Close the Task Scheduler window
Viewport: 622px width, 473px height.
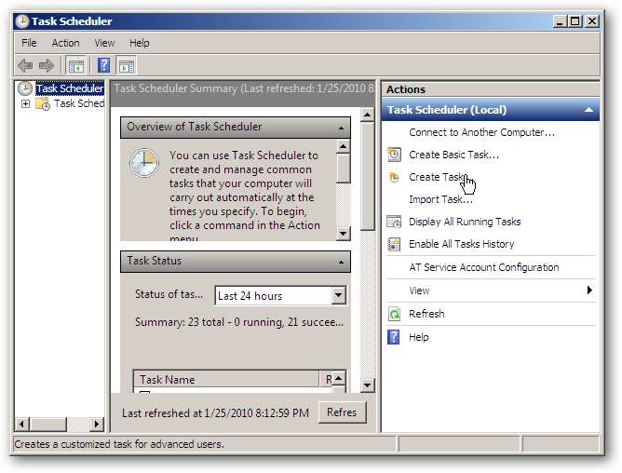[x=592, y=21]
